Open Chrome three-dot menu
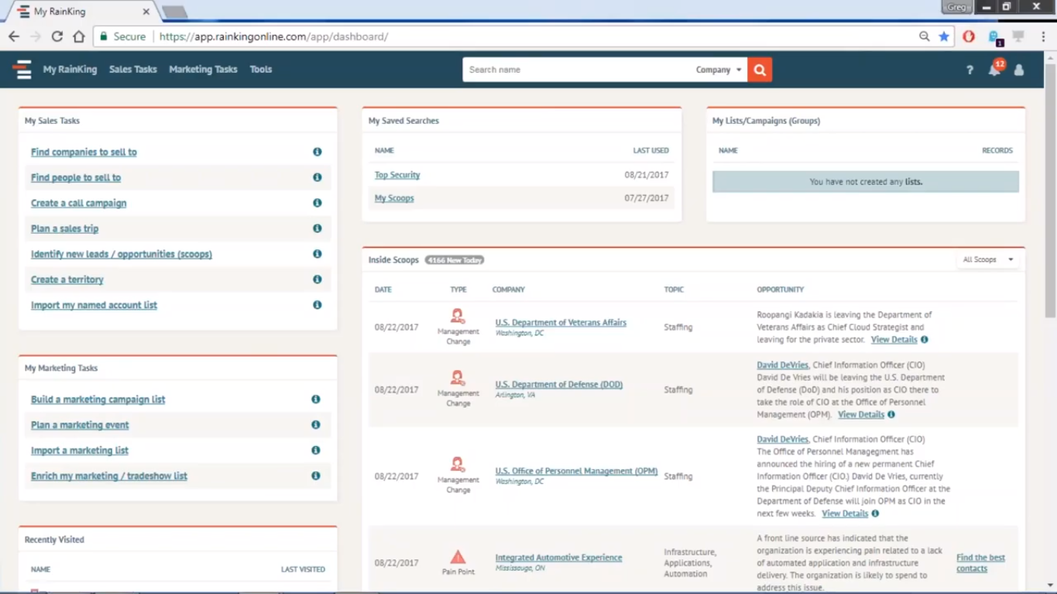 (1043, 36)
